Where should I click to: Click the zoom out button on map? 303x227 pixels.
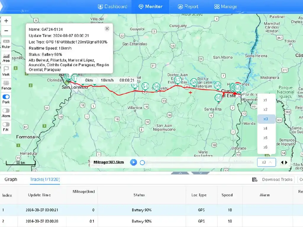tap(6, 30)
